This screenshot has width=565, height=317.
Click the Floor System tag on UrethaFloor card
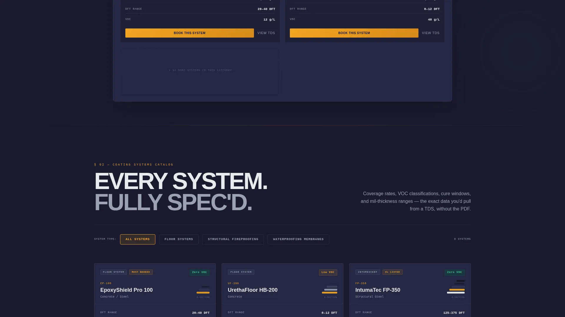pyautogui.click(x=241, y=272)
